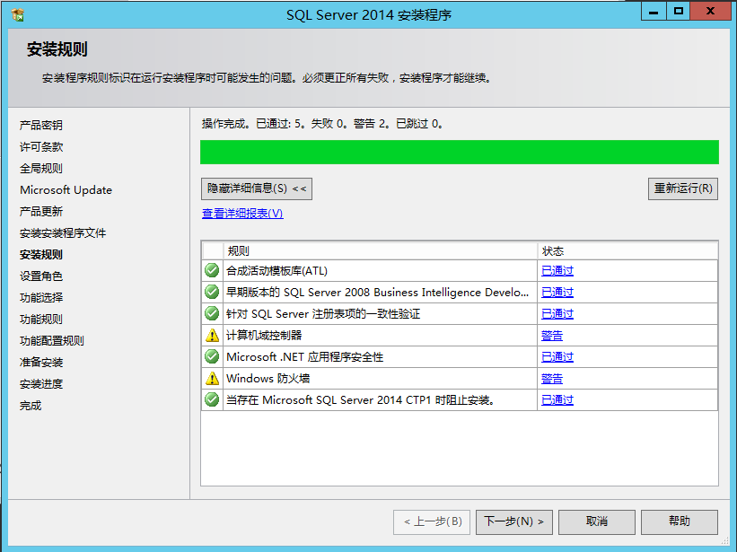Cancel setup with 取消 button

(597, 522)
